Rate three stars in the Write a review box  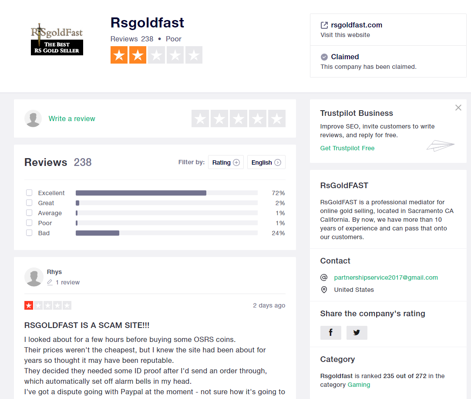pyautogui.click(x=239, y=118)
